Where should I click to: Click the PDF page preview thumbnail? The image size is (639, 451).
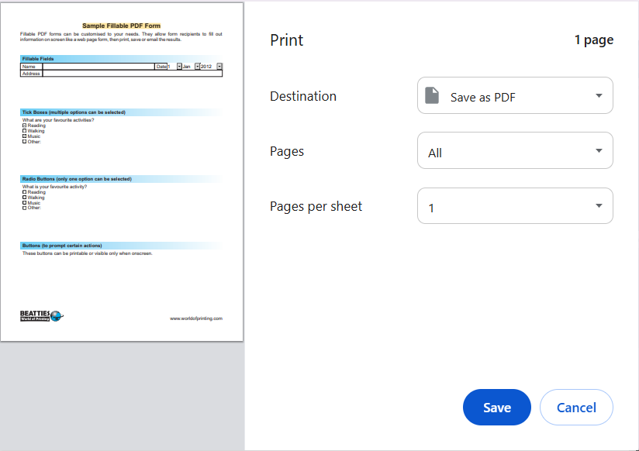pos(123,170)
